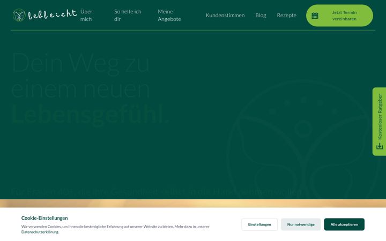The height and width of the screenshot is (241, 386).
Task: Click the calendar icon in appointment button
Action: coord(315,16)
